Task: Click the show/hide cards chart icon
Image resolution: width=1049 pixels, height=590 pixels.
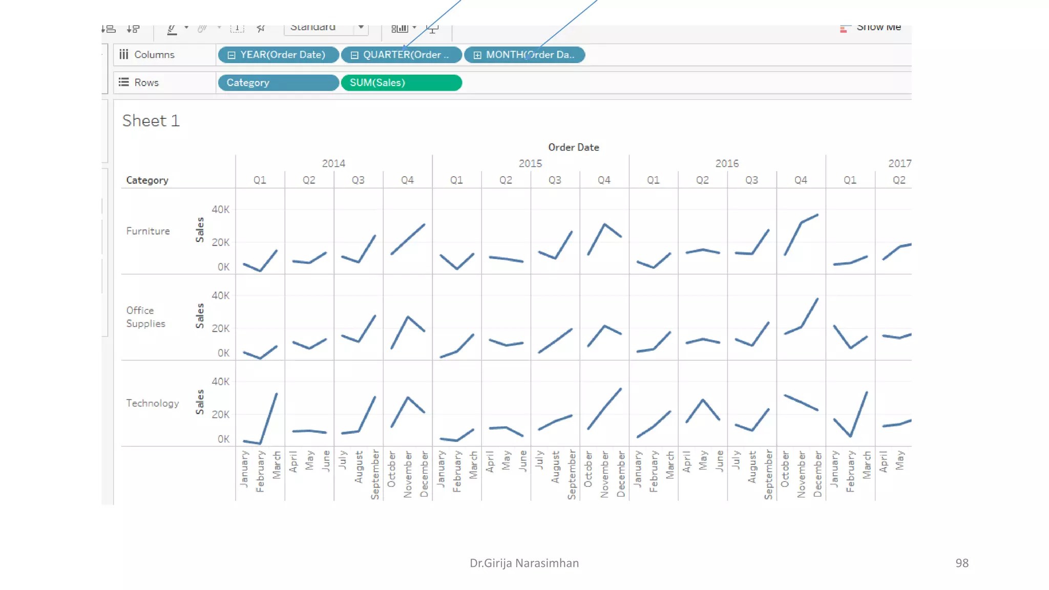Action: coord(399,29)
